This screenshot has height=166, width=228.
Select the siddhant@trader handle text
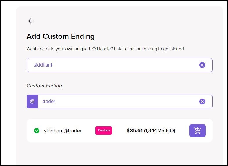pos(63,131)
